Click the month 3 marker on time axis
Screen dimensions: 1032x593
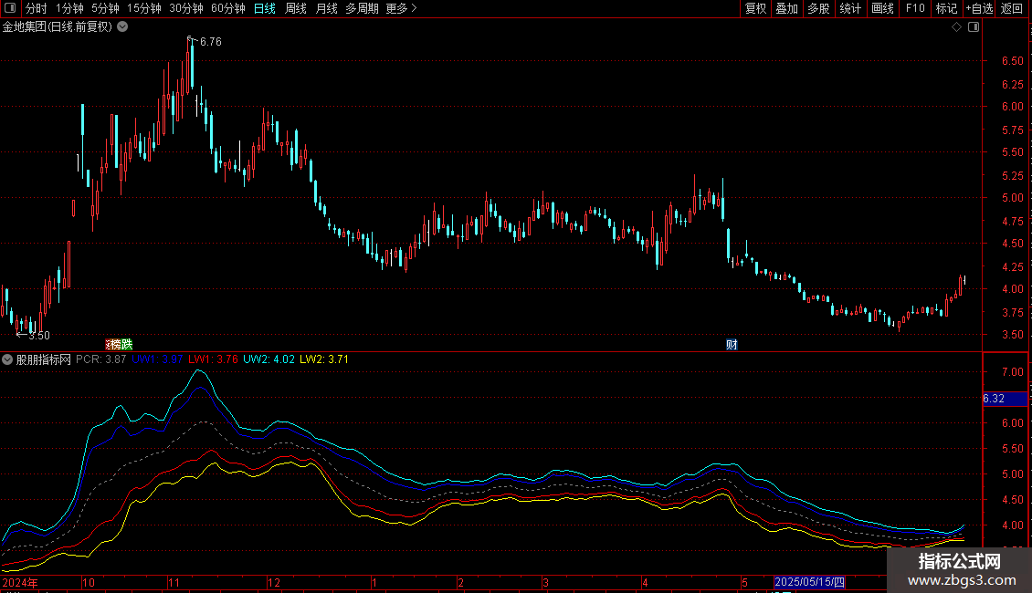coord(545,582)
